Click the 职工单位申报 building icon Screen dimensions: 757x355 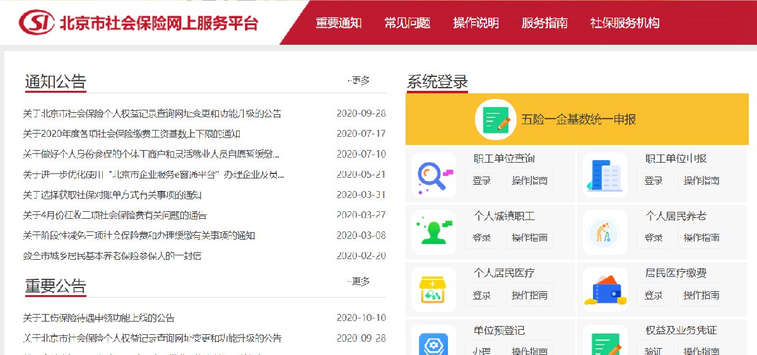tap(605, 175)
